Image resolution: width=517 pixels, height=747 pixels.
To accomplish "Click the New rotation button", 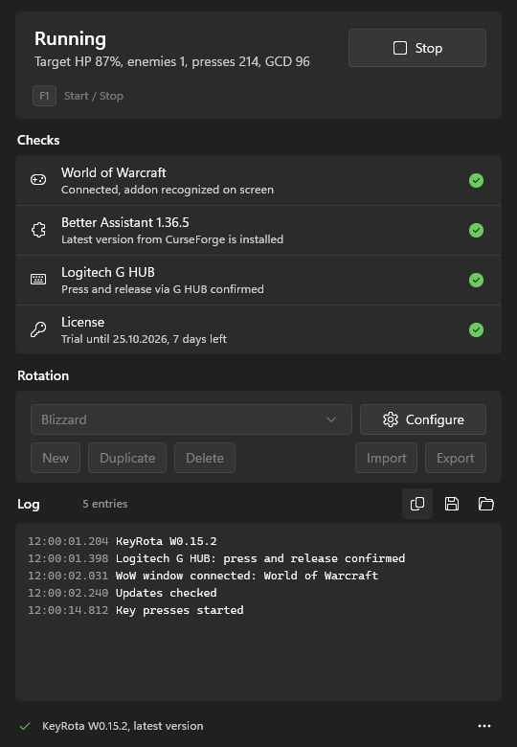I will click(56, 458).
